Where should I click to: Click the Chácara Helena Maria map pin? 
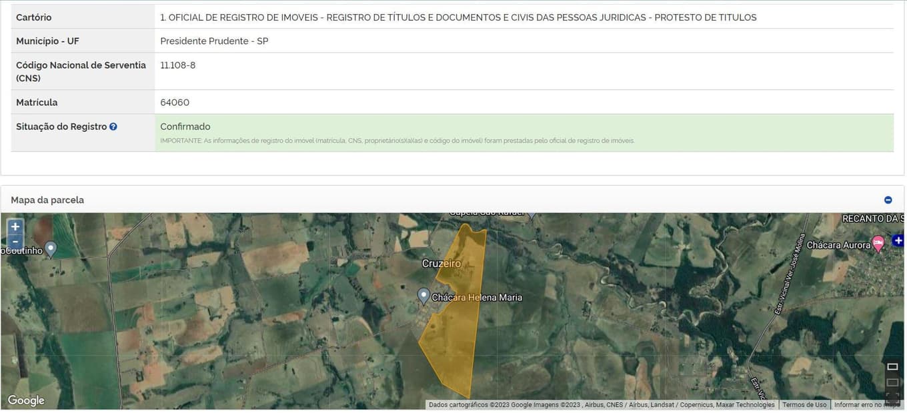click(423, 296)
